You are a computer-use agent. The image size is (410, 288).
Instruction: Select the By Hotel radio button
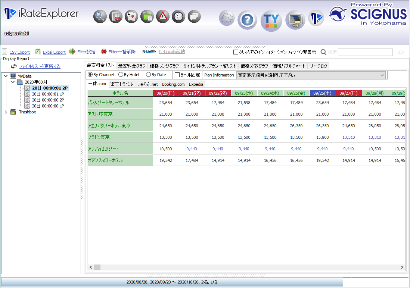tap(121, 75)
